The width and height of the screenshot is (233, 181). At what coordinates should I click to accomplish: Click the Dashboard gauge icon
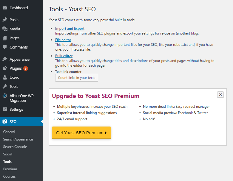point(5,8)
